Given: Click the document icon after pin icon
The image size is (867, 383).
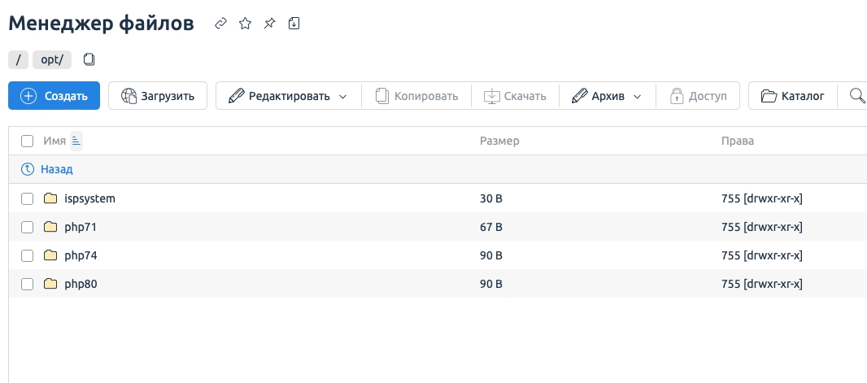Looking at the screenshot, I should pyautogui.click(x=294, y=24).
